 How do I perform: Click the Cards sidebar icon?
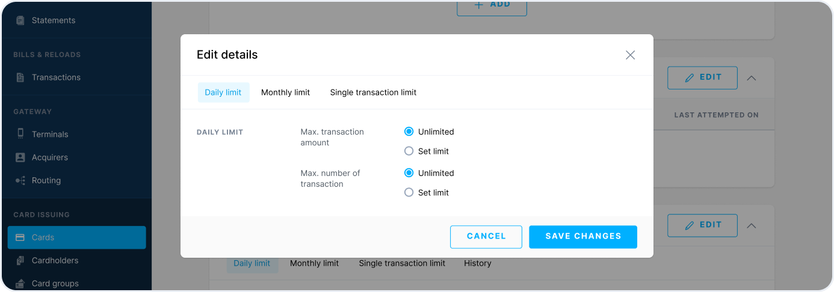20,237
